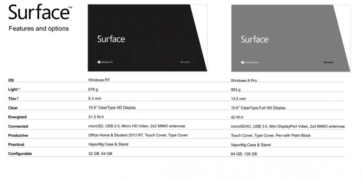The image size is (363, 181).
Task: Click the '64 GB, 128 GB' storage cell
Action: [244, 154]
